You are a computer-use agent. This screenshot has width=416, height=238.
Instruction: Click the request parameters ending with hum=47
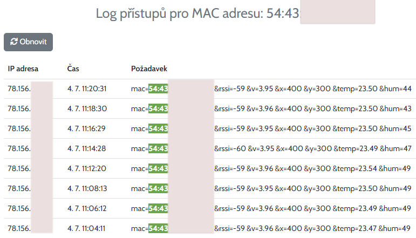(313, 148)
